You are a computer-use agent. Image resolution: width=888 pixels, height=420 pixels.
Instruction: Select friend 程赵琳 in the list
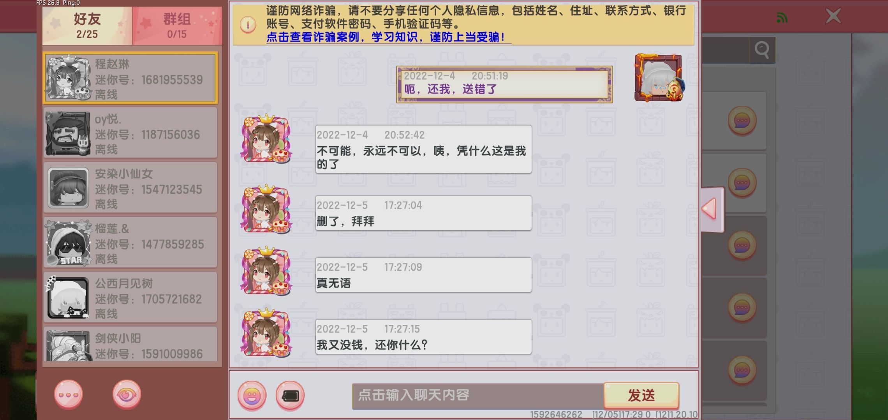tap(130, 78)
